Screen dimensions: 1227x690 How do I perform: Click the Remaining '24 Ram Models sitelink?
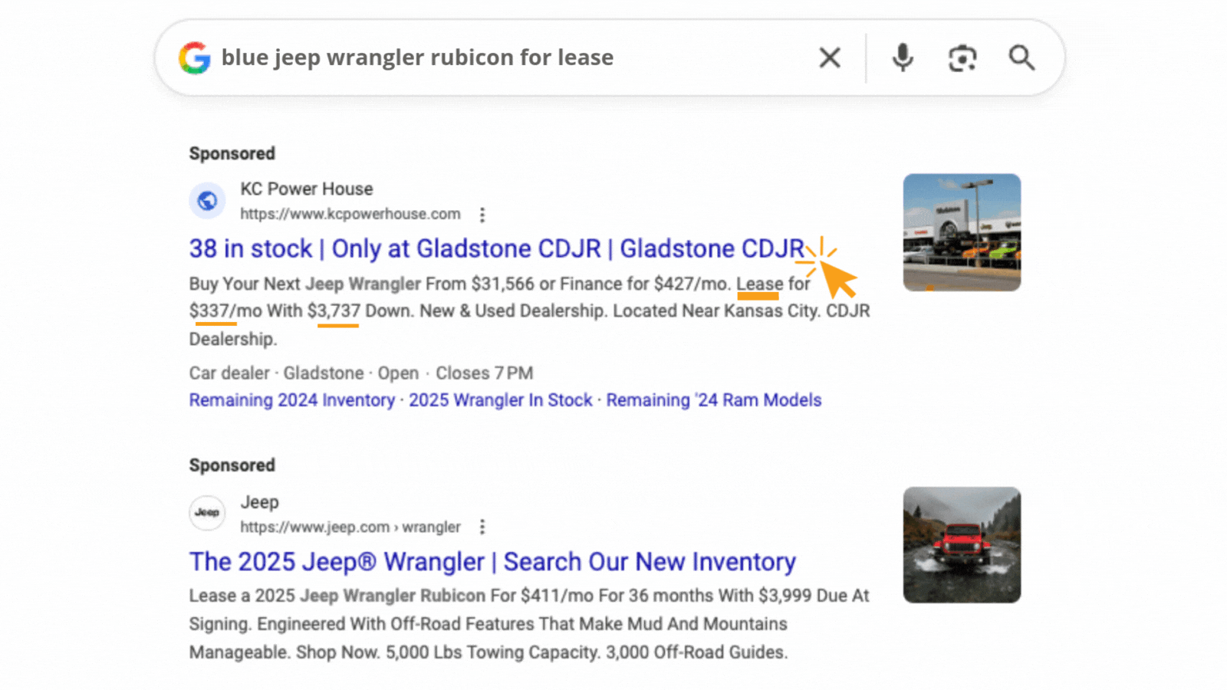click(714, 399)
